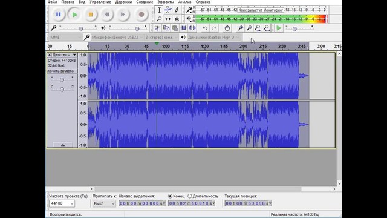Click the Undo arrow icon
This screenshot has height=218, width=387.
coord(205,28)
